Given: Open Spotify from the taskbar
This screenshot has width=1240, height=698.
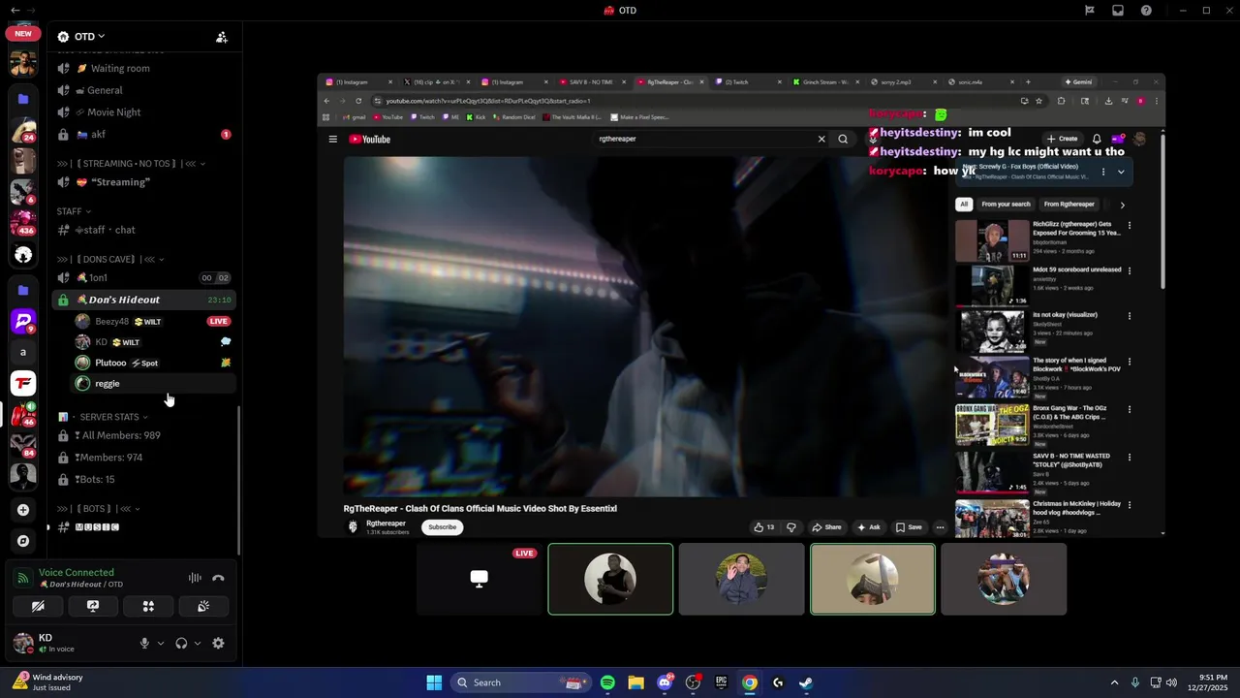Looking at the screenshot, I should coord(607,682).
